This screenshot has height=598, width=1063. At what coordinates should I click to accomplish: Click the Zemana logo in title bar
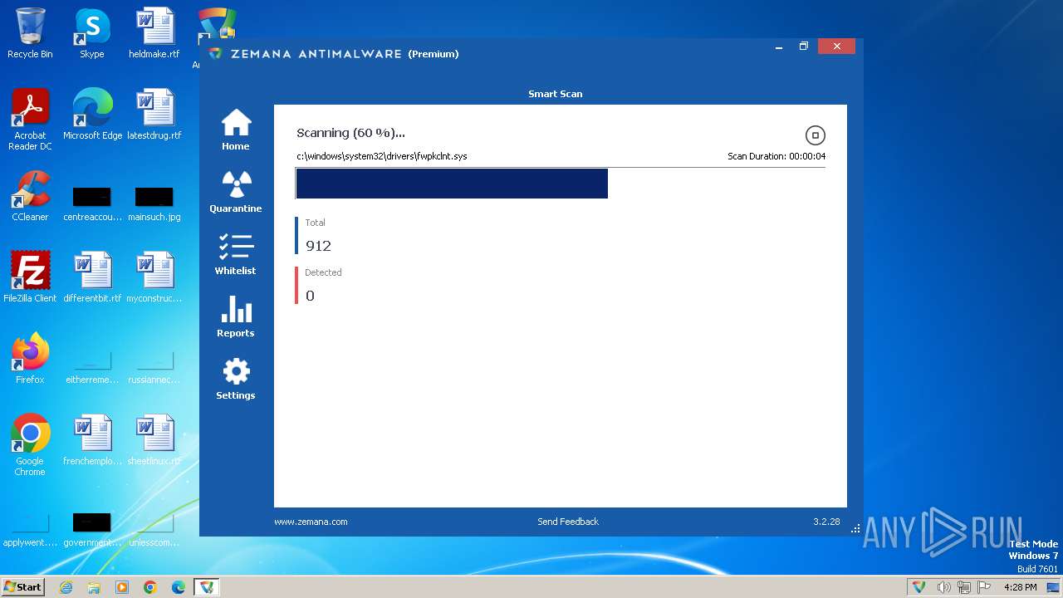216,53
